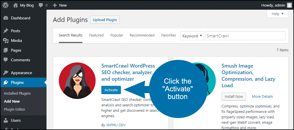This screenshot has width=294, height=130.
Task: Click the home icon beside My Blog
Action: [16, 5]
